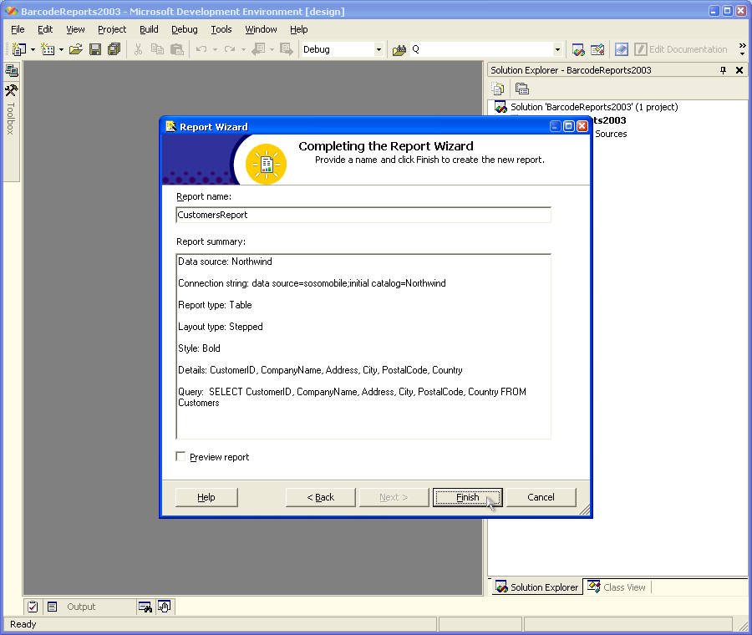The image size is (752, 635).
Task: Click the Save All toolbar icon
Action: [x=114, y=49]
